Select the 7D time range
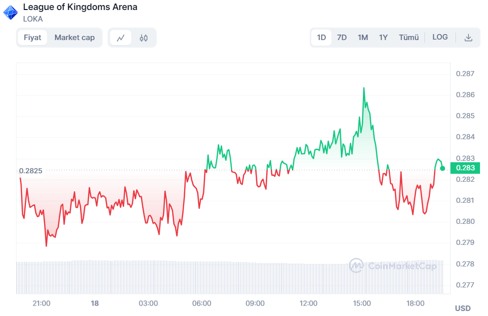488x316 pixels. tap(342, 38)
